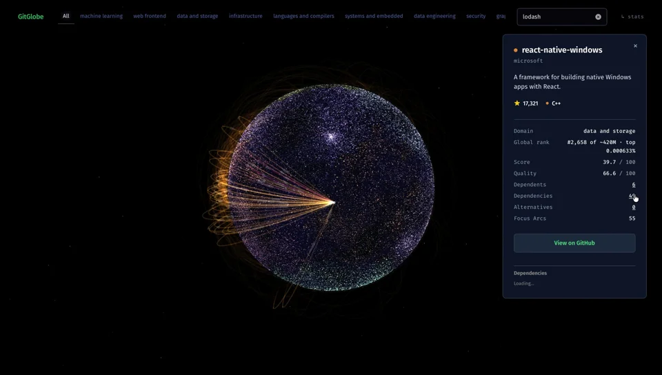The height and width of the screenshot is (375, 662).
Task: Click the GitGlobe logo
Action: point(30,17)
